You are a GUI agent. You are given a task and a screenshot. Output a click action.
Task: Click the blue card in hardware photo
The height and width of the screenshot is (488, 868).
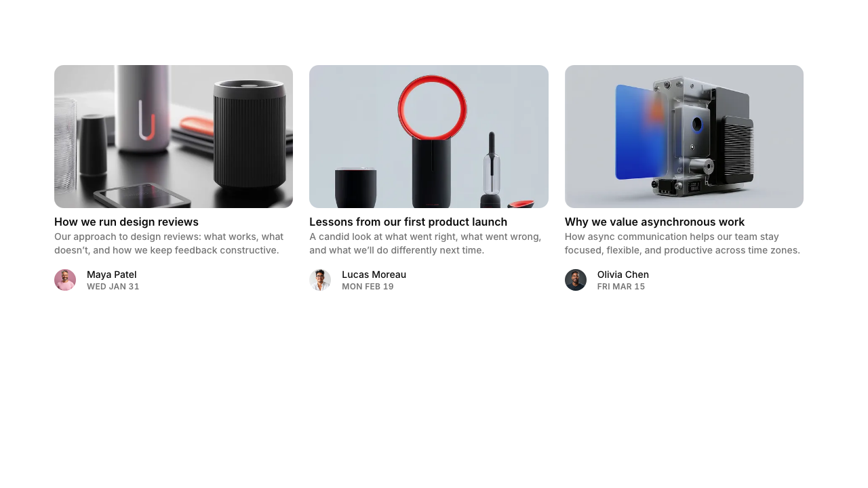[641, 132]
